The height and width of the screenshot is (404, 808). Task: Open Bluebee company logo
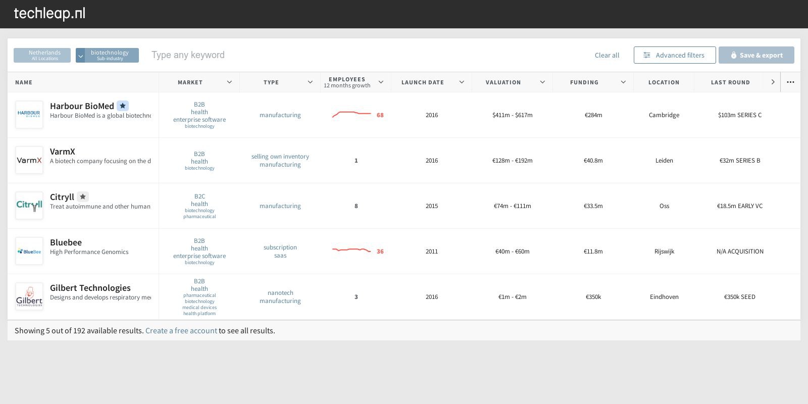29,251
